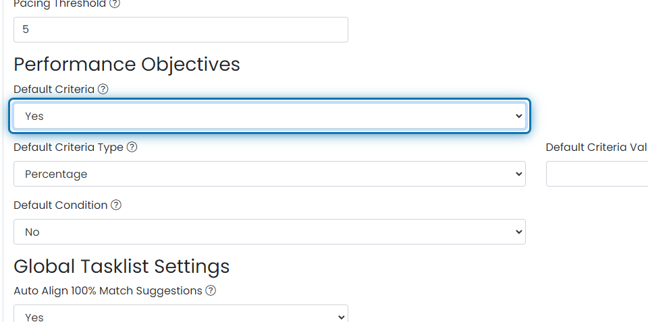This screenshot has width=648, height=322.
Task: Open the Default Condition dropdown set to No
Action: coord(269,232)
